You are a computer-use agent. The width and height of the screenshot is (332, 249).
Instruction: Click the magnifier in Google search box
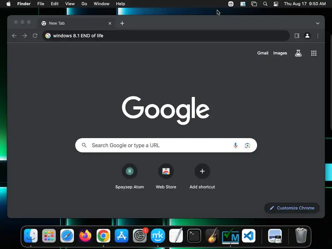[x=84, y=145]
